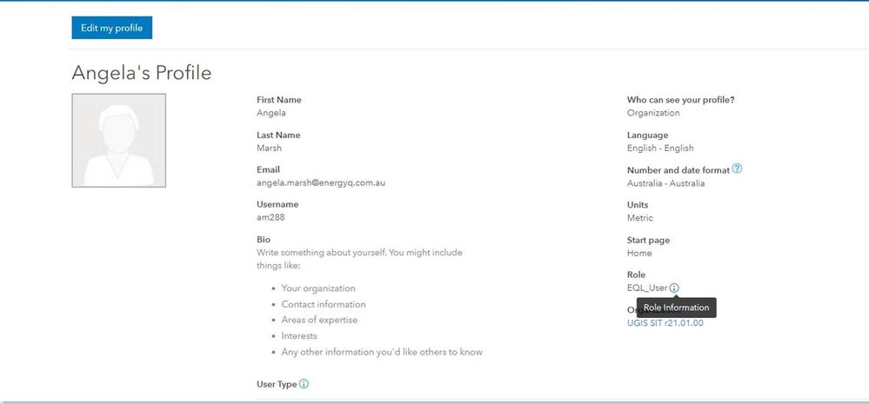Click the Last Name value Marsh
The height and width of the screenshot is (404, 869).
[x=269, y=148]
